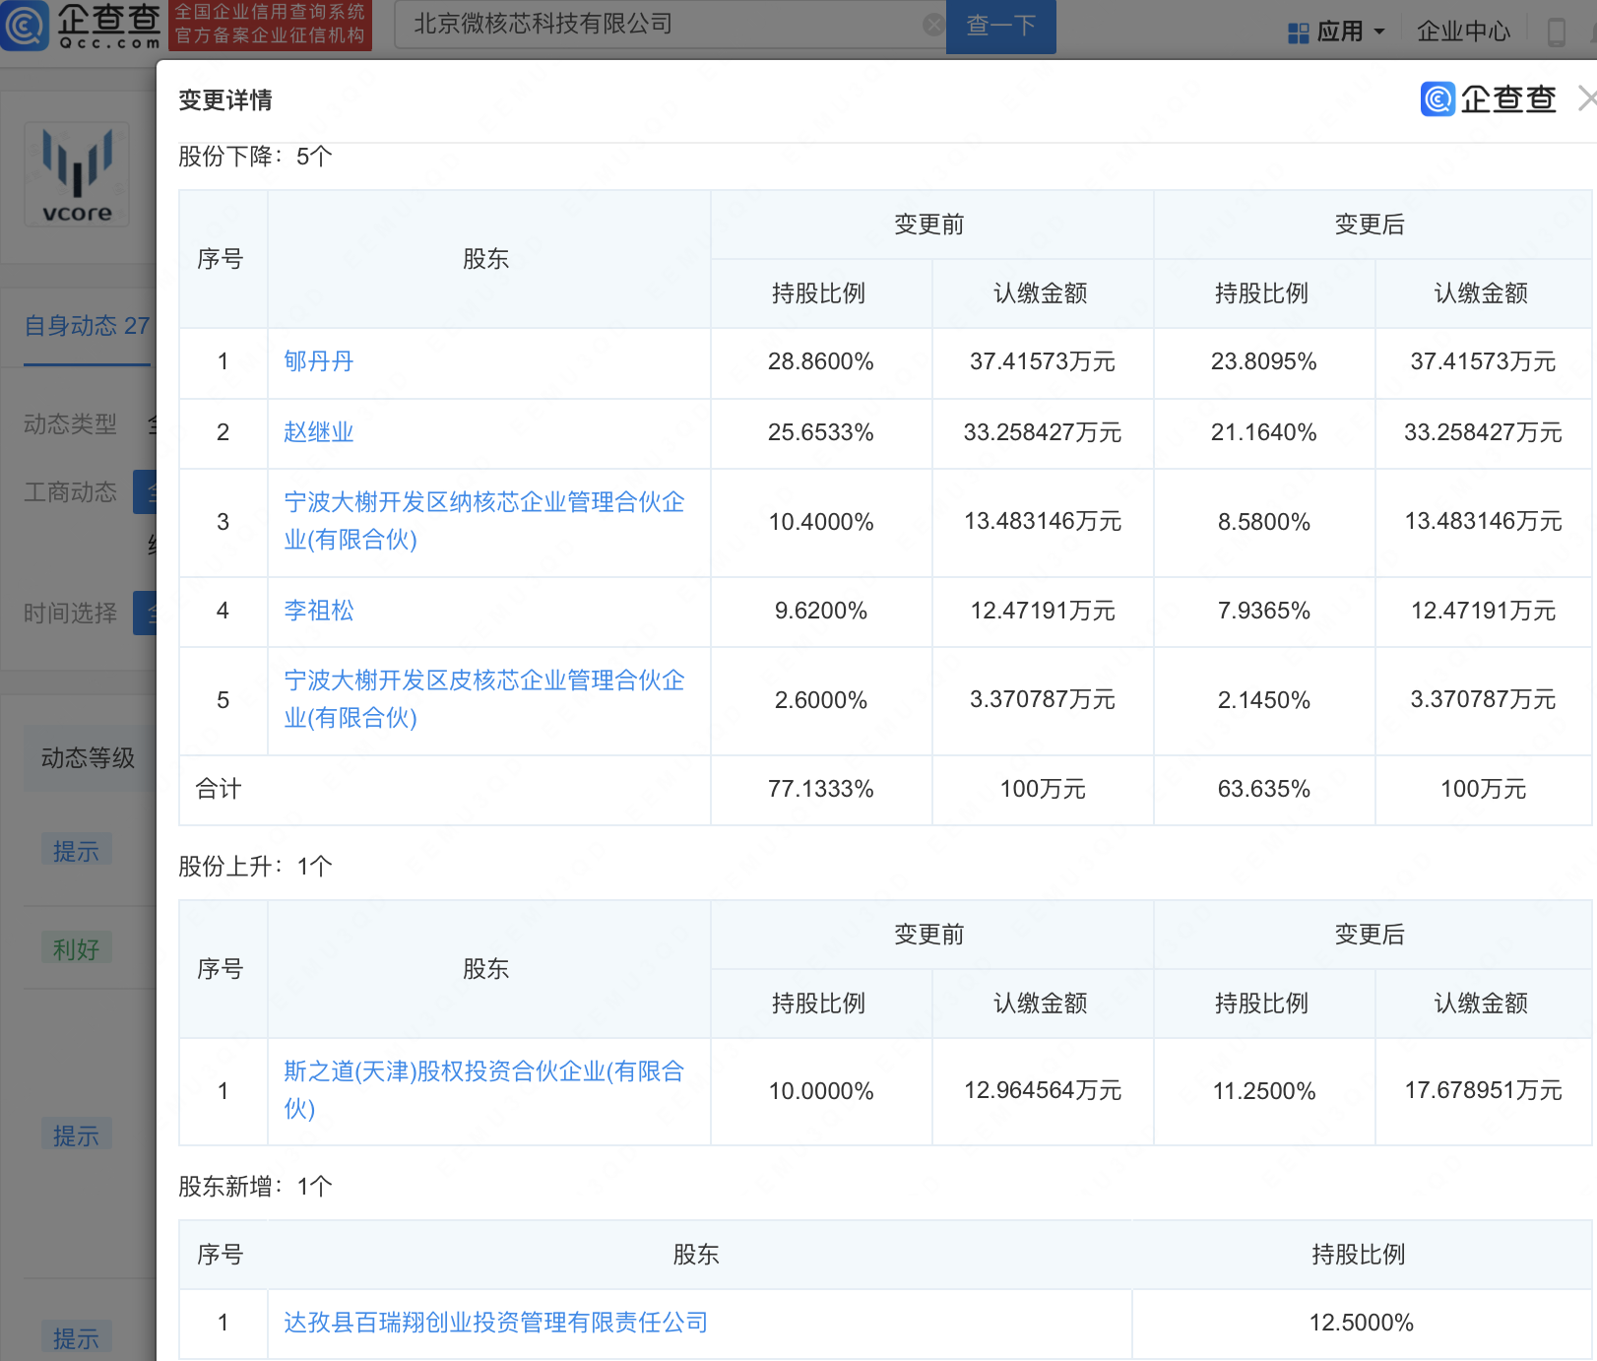Open 企业中心 in top navigation

click(1463, 32)
